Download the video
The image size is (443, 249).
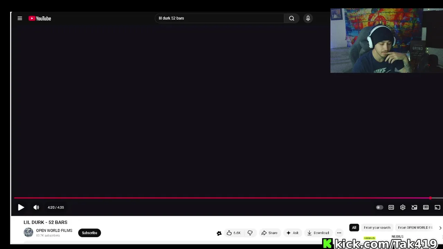[318, 233]
